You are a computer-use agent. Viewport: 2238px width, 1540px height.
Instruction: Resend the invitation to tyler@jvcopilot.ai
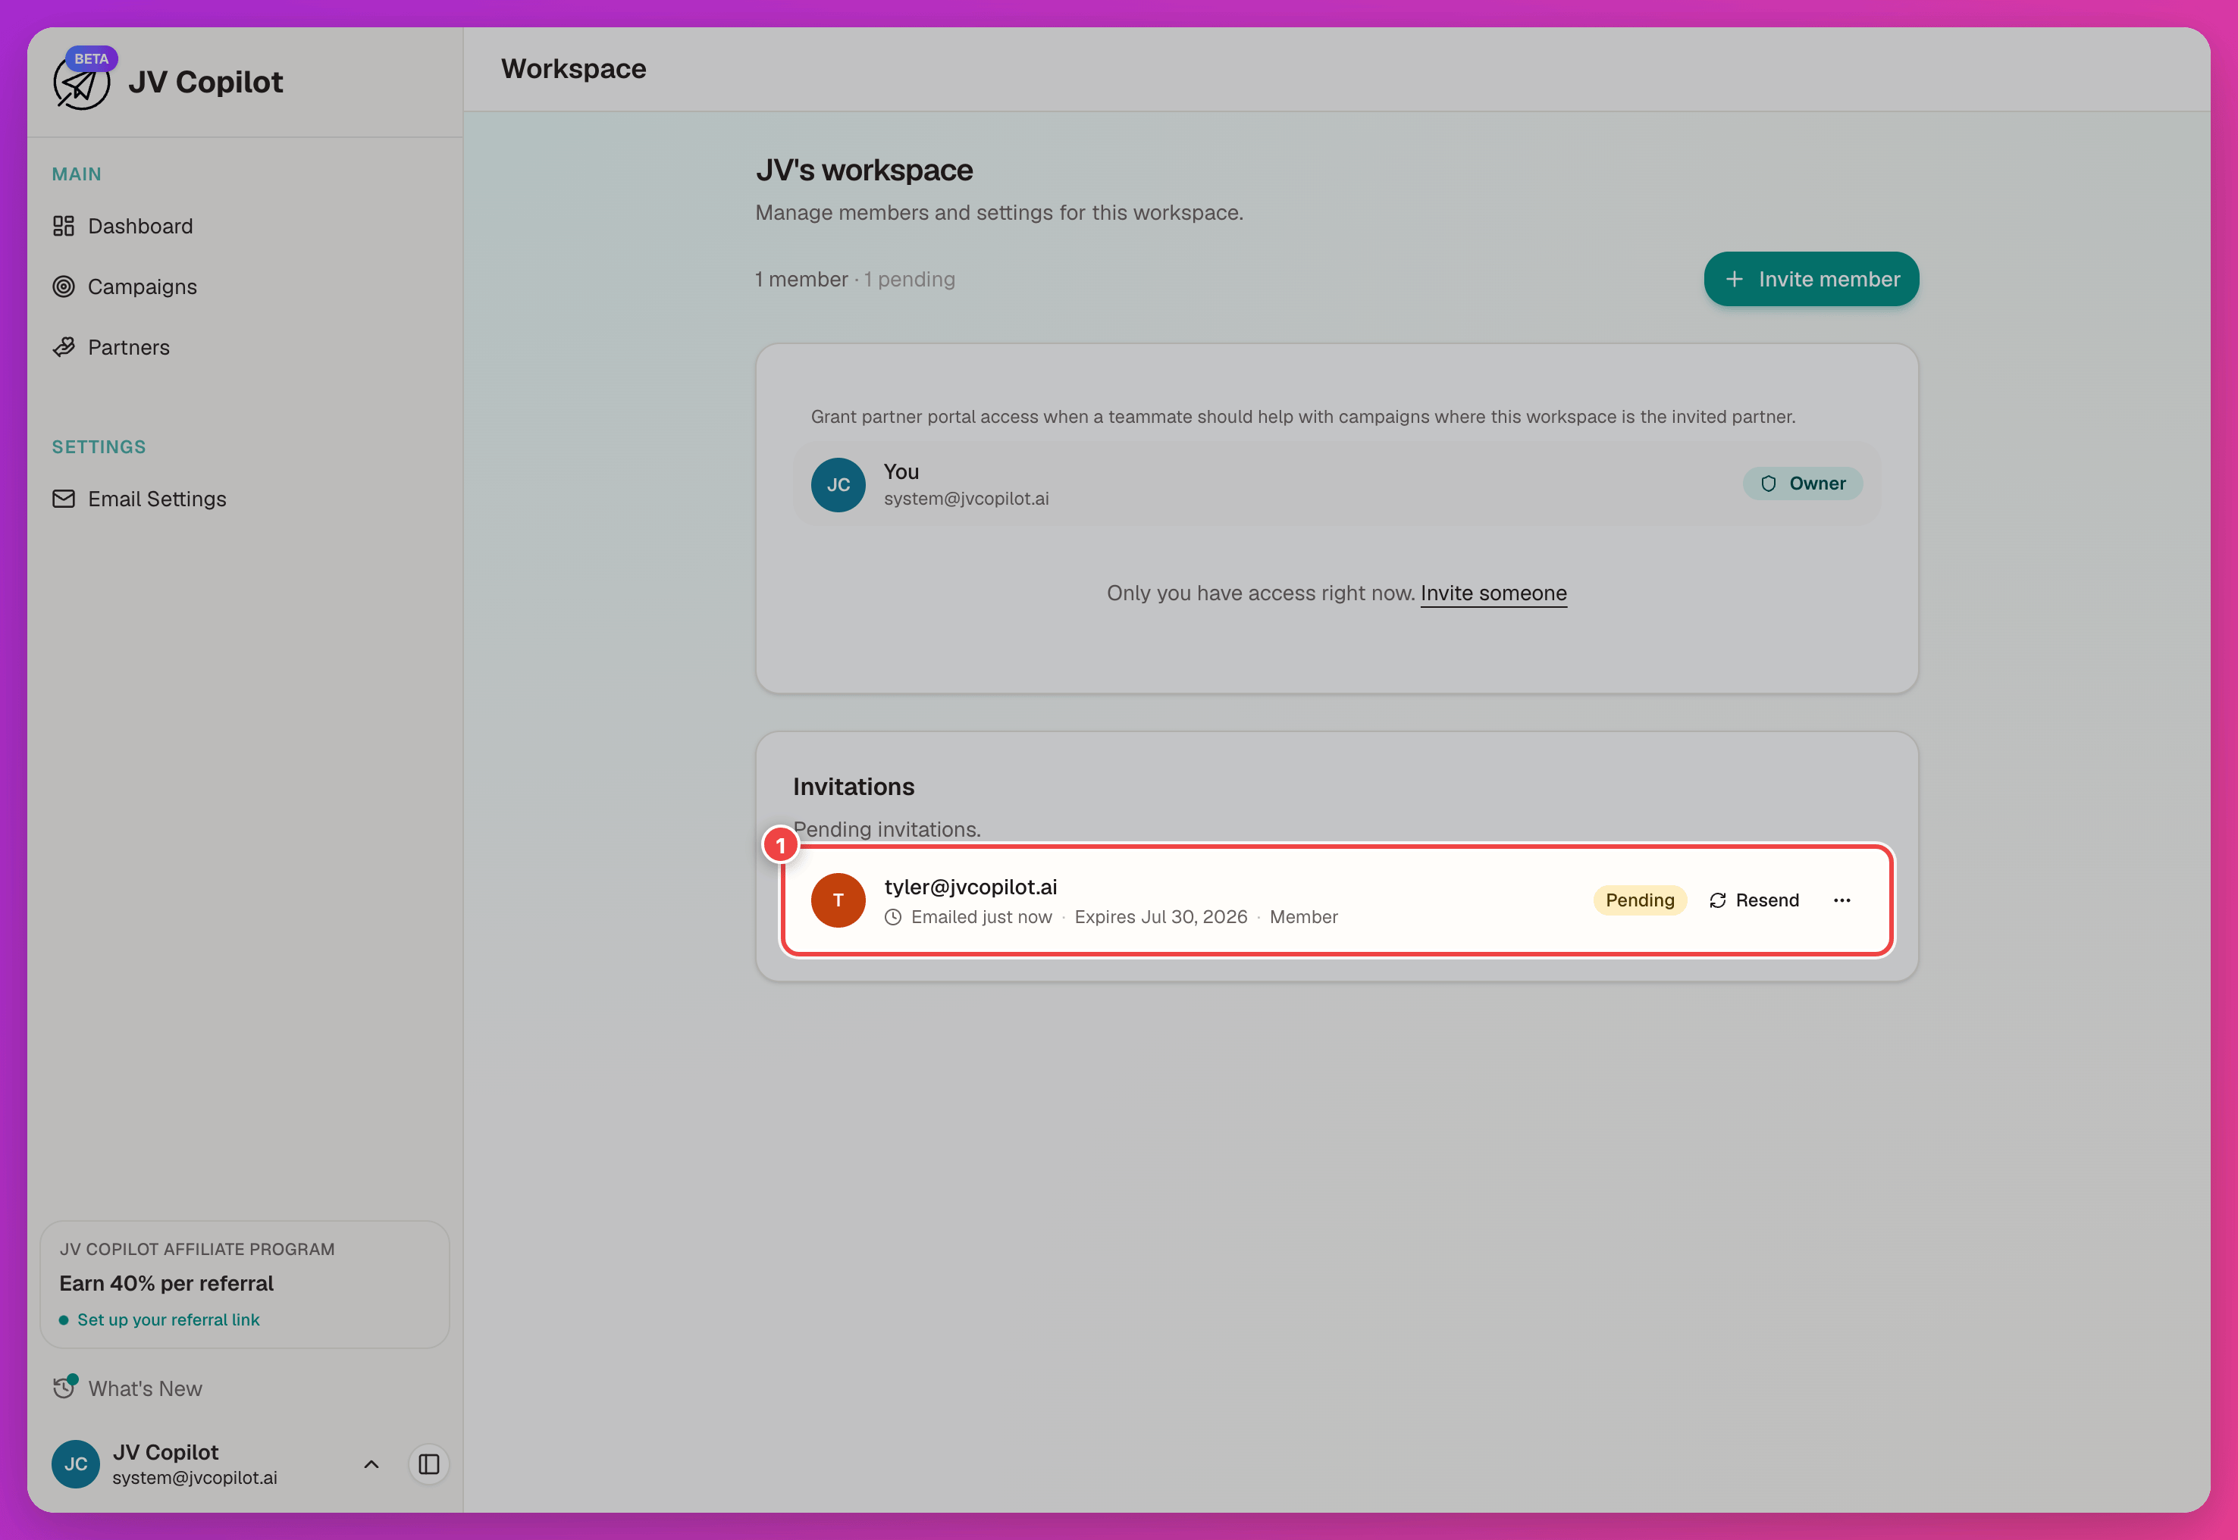[x=1754, y=900]
